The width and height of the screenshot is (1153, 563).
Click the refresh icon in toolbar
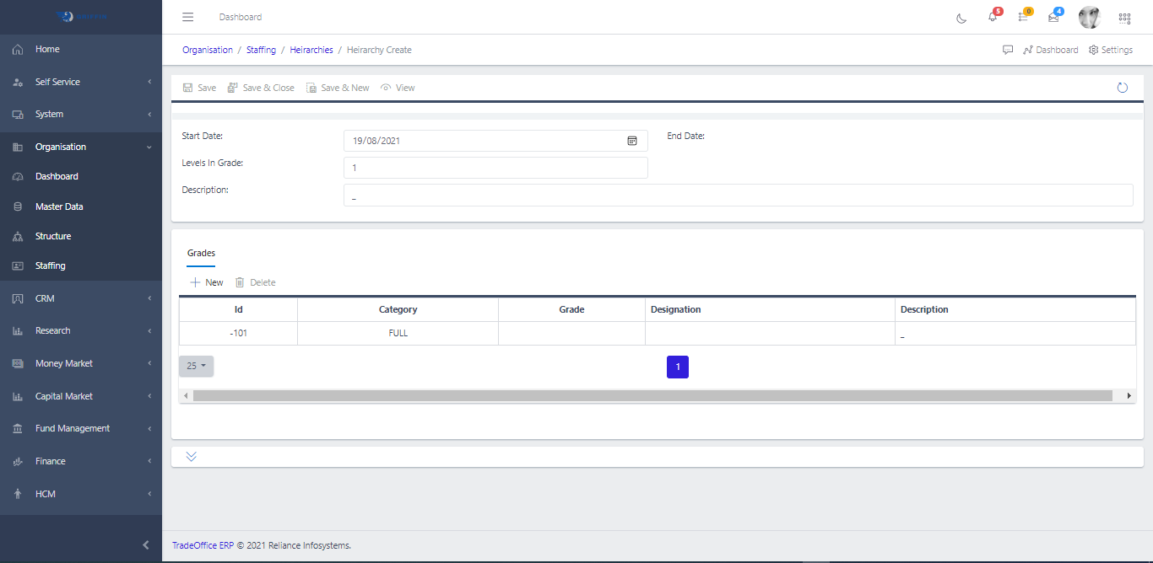1122,88
